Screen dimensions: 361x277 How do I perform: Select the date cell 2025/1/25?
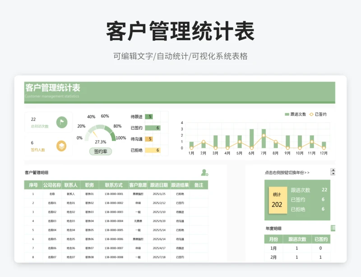159,194
